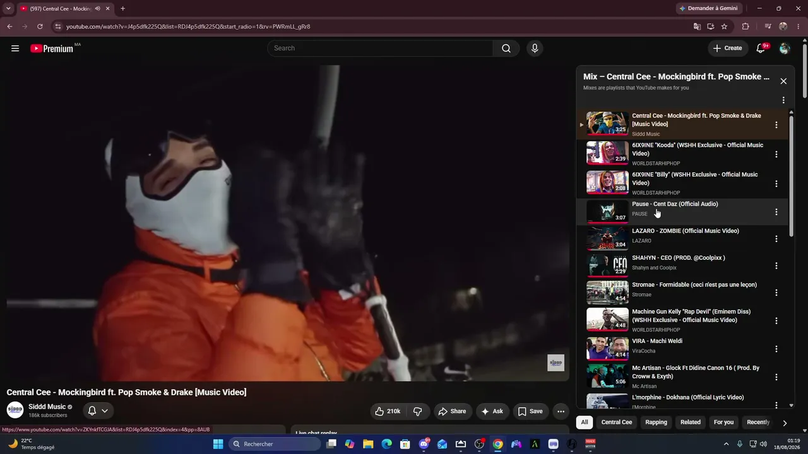Open Siddd Music channel link
The image size is (808, 454).
point(47,407)
